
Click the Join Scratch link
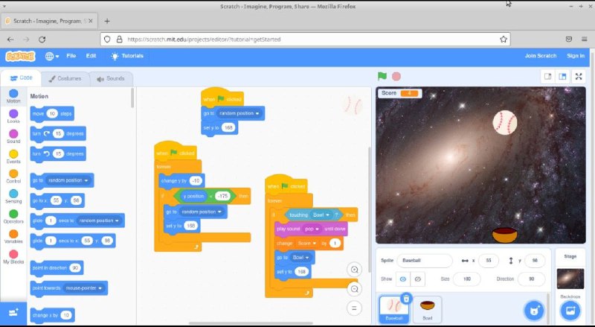pos(540,56)
